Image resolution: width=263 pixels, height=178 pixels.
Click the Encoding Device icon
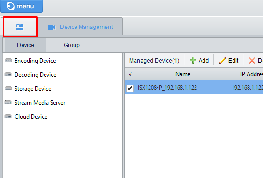8,60
